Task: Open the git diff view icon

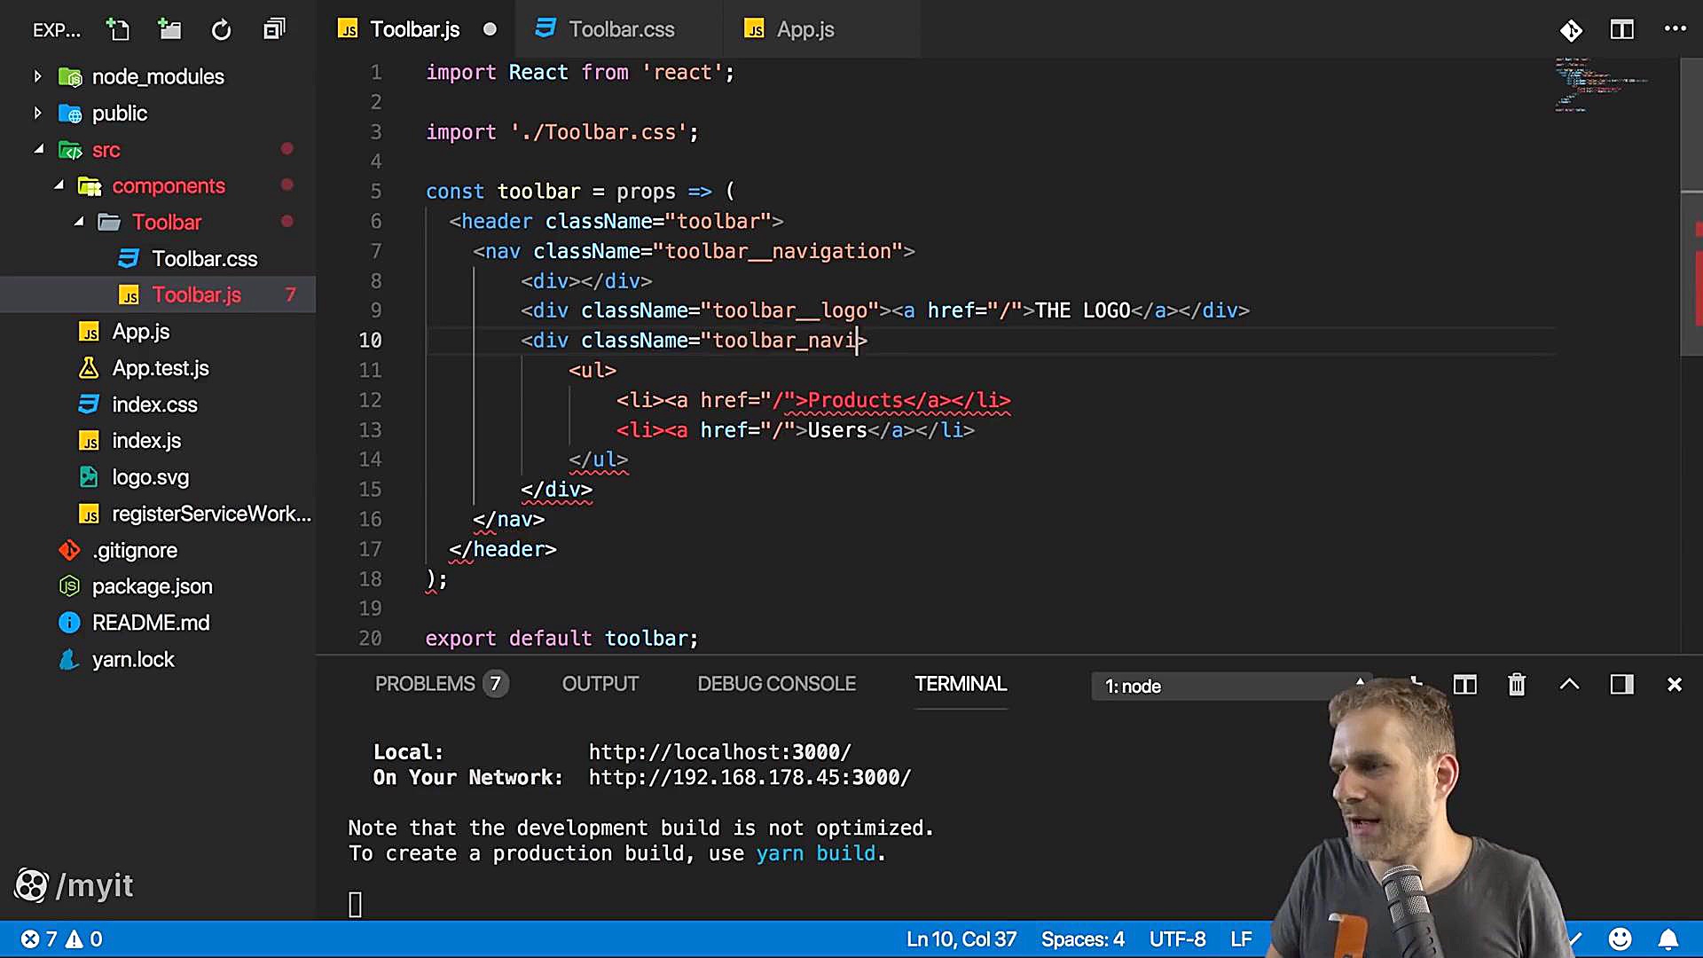Action: (x=1571, y=29)
